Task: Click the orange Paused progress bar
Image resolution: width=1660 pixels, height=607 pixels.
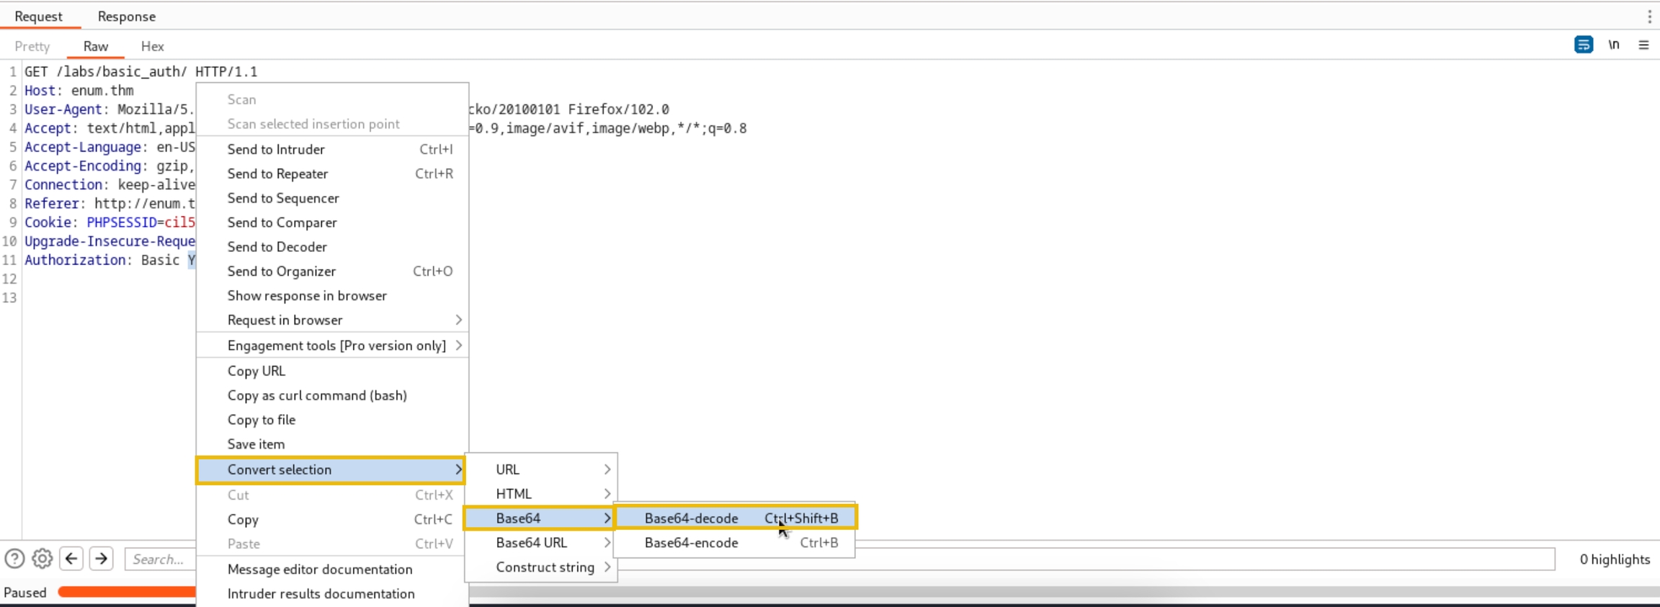Action: click(x=126, y=592)
